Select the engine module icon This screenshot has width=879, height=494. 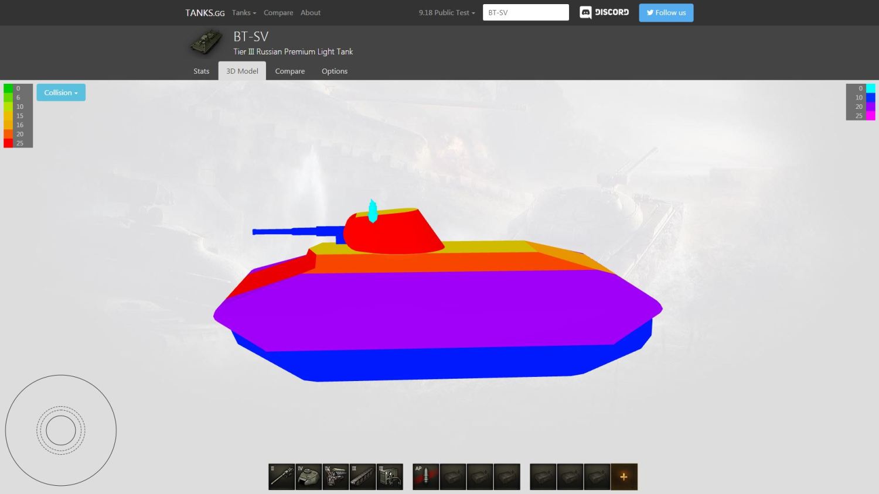point(336,477)
